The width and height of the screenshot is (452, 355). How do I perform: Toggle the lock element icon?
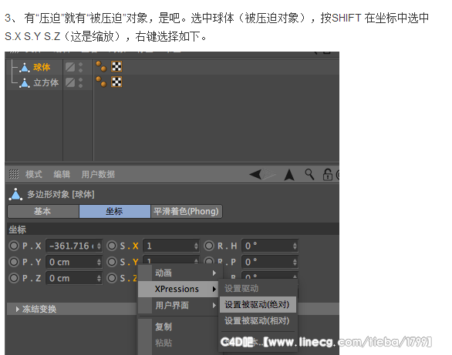tap(328, 174)
